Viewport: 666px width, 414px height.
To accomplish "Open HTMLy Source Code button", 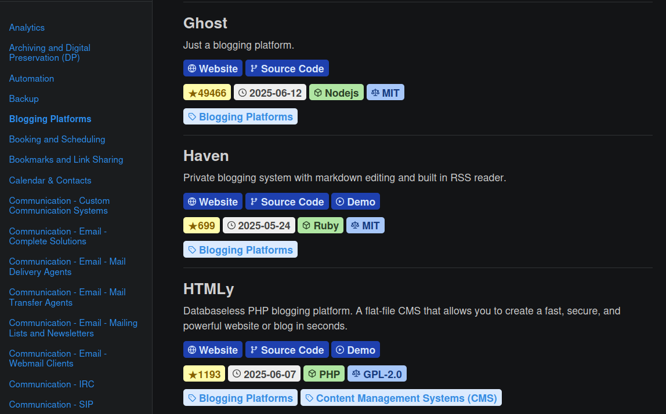I will click(x=287, y=350).
